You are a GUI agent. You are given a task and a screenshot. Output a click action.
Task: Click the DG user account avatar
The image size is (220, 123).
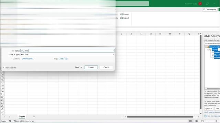pos(200,4)
